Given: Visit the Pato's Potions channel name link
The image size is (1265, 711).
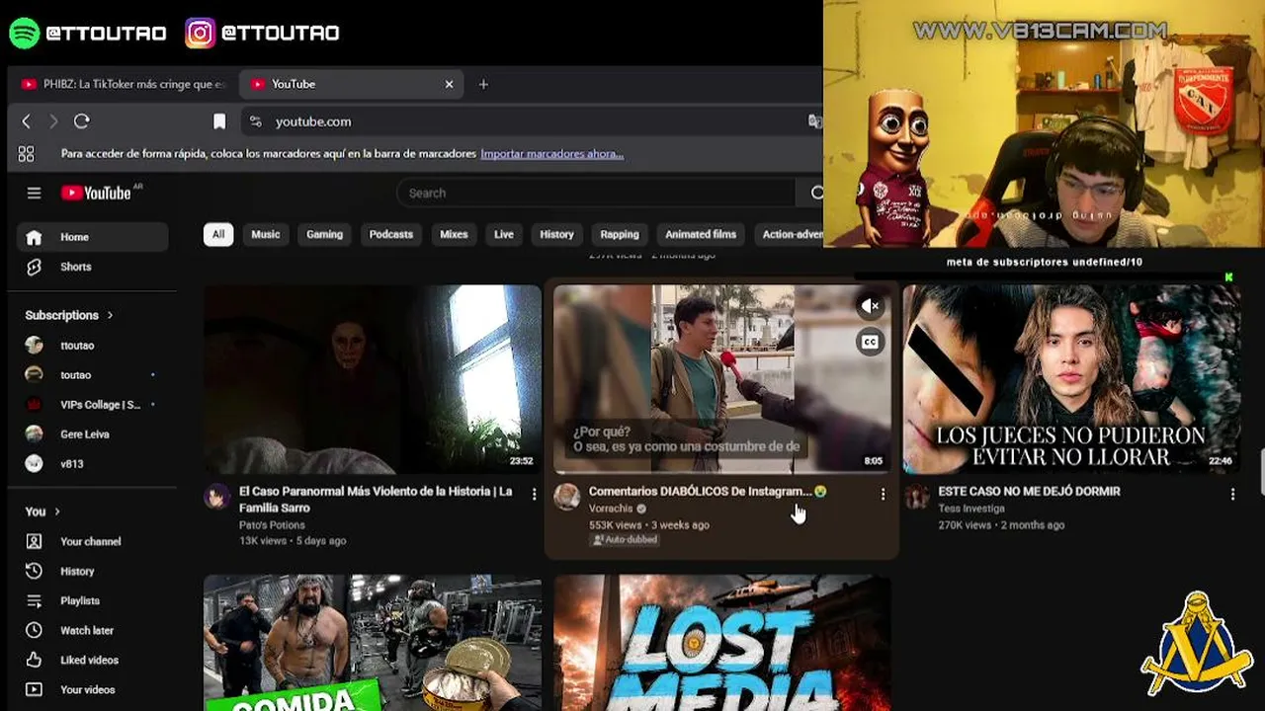Looking at the screenshot, I should (x=272, y=525).
